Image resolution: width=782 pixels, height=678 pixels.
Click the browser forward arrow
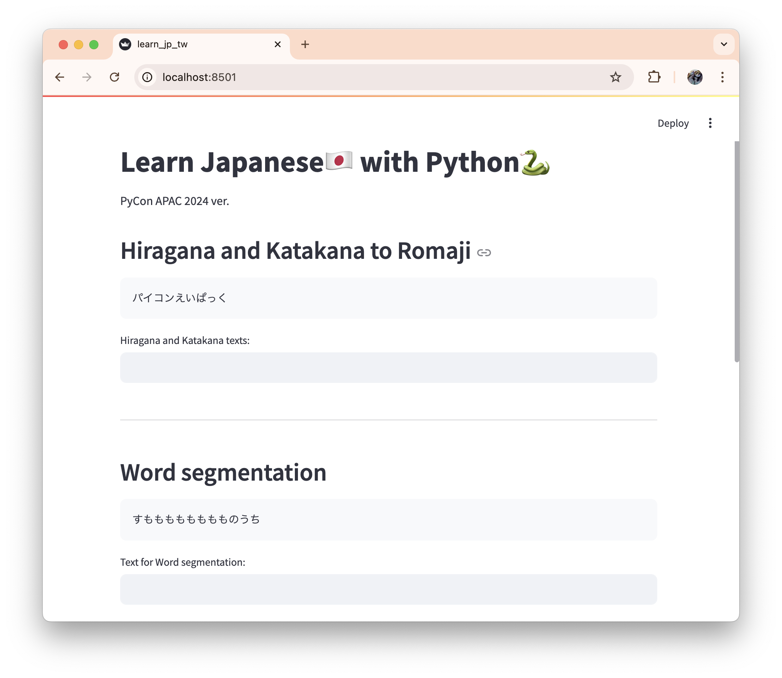[87, 77]
